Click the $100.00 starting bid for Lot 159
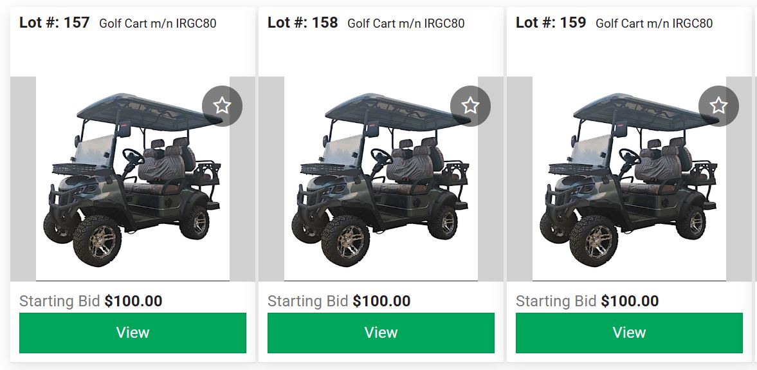The image size is (757, 370). pos(630,301)
